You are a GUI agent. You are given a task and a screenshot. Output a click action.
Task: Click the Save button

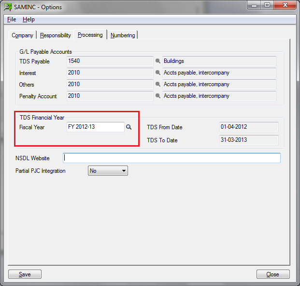click(25, 274)
